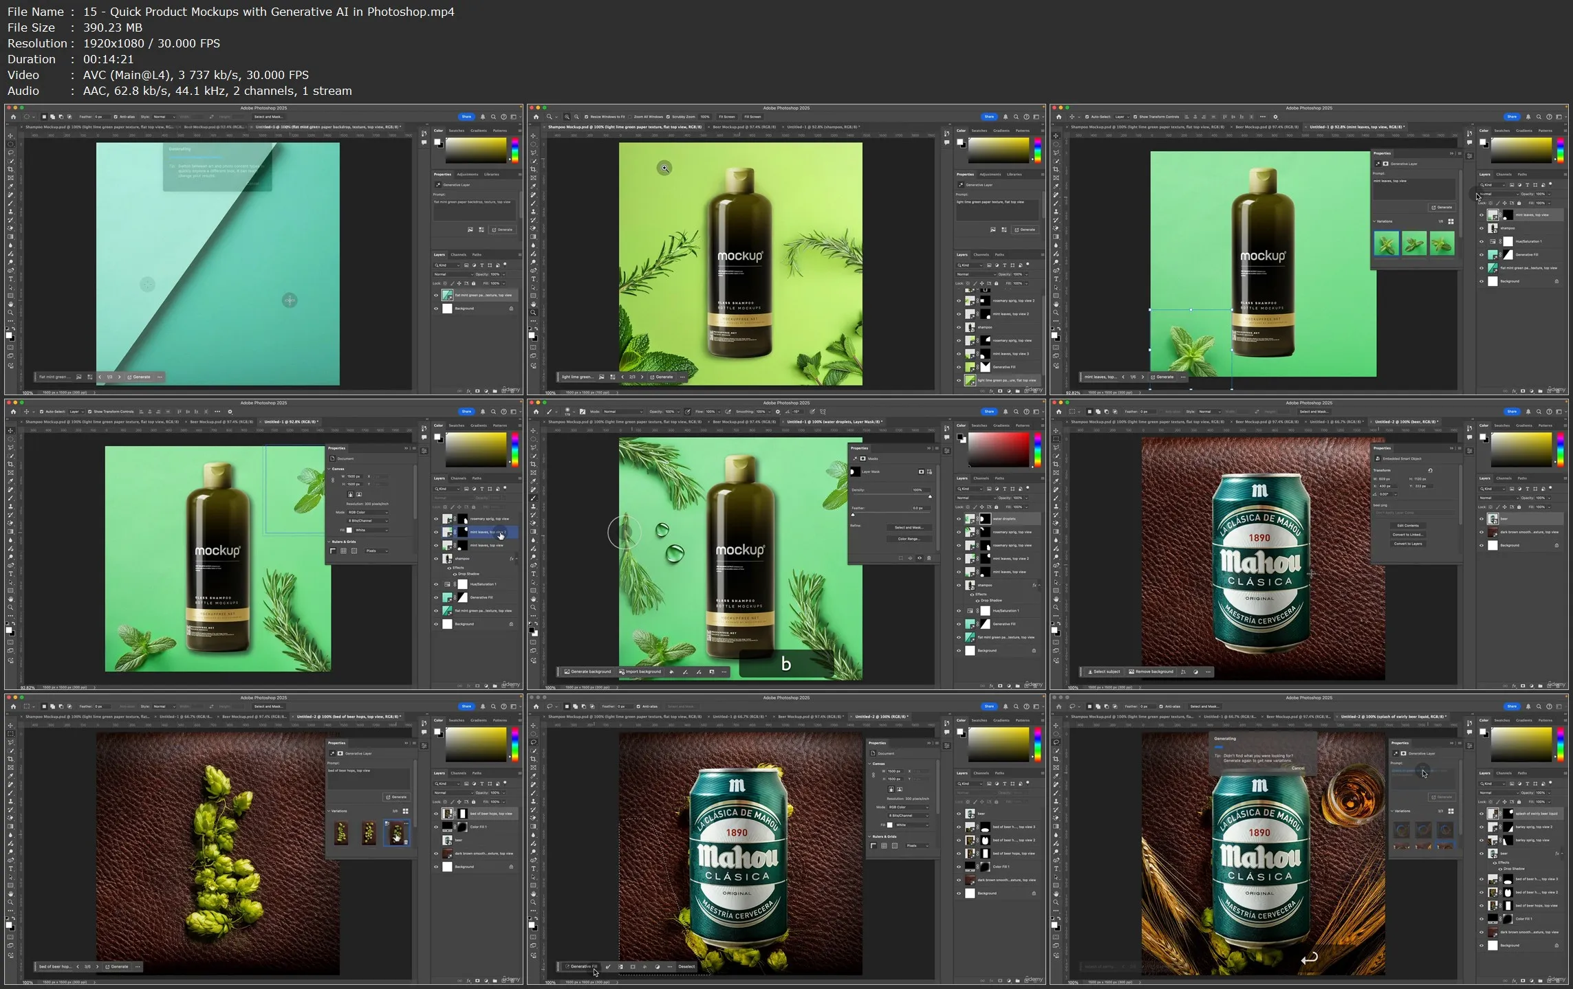Switch to Libraries tab in mint diagonal-fold frame

(x=492, y=175)
